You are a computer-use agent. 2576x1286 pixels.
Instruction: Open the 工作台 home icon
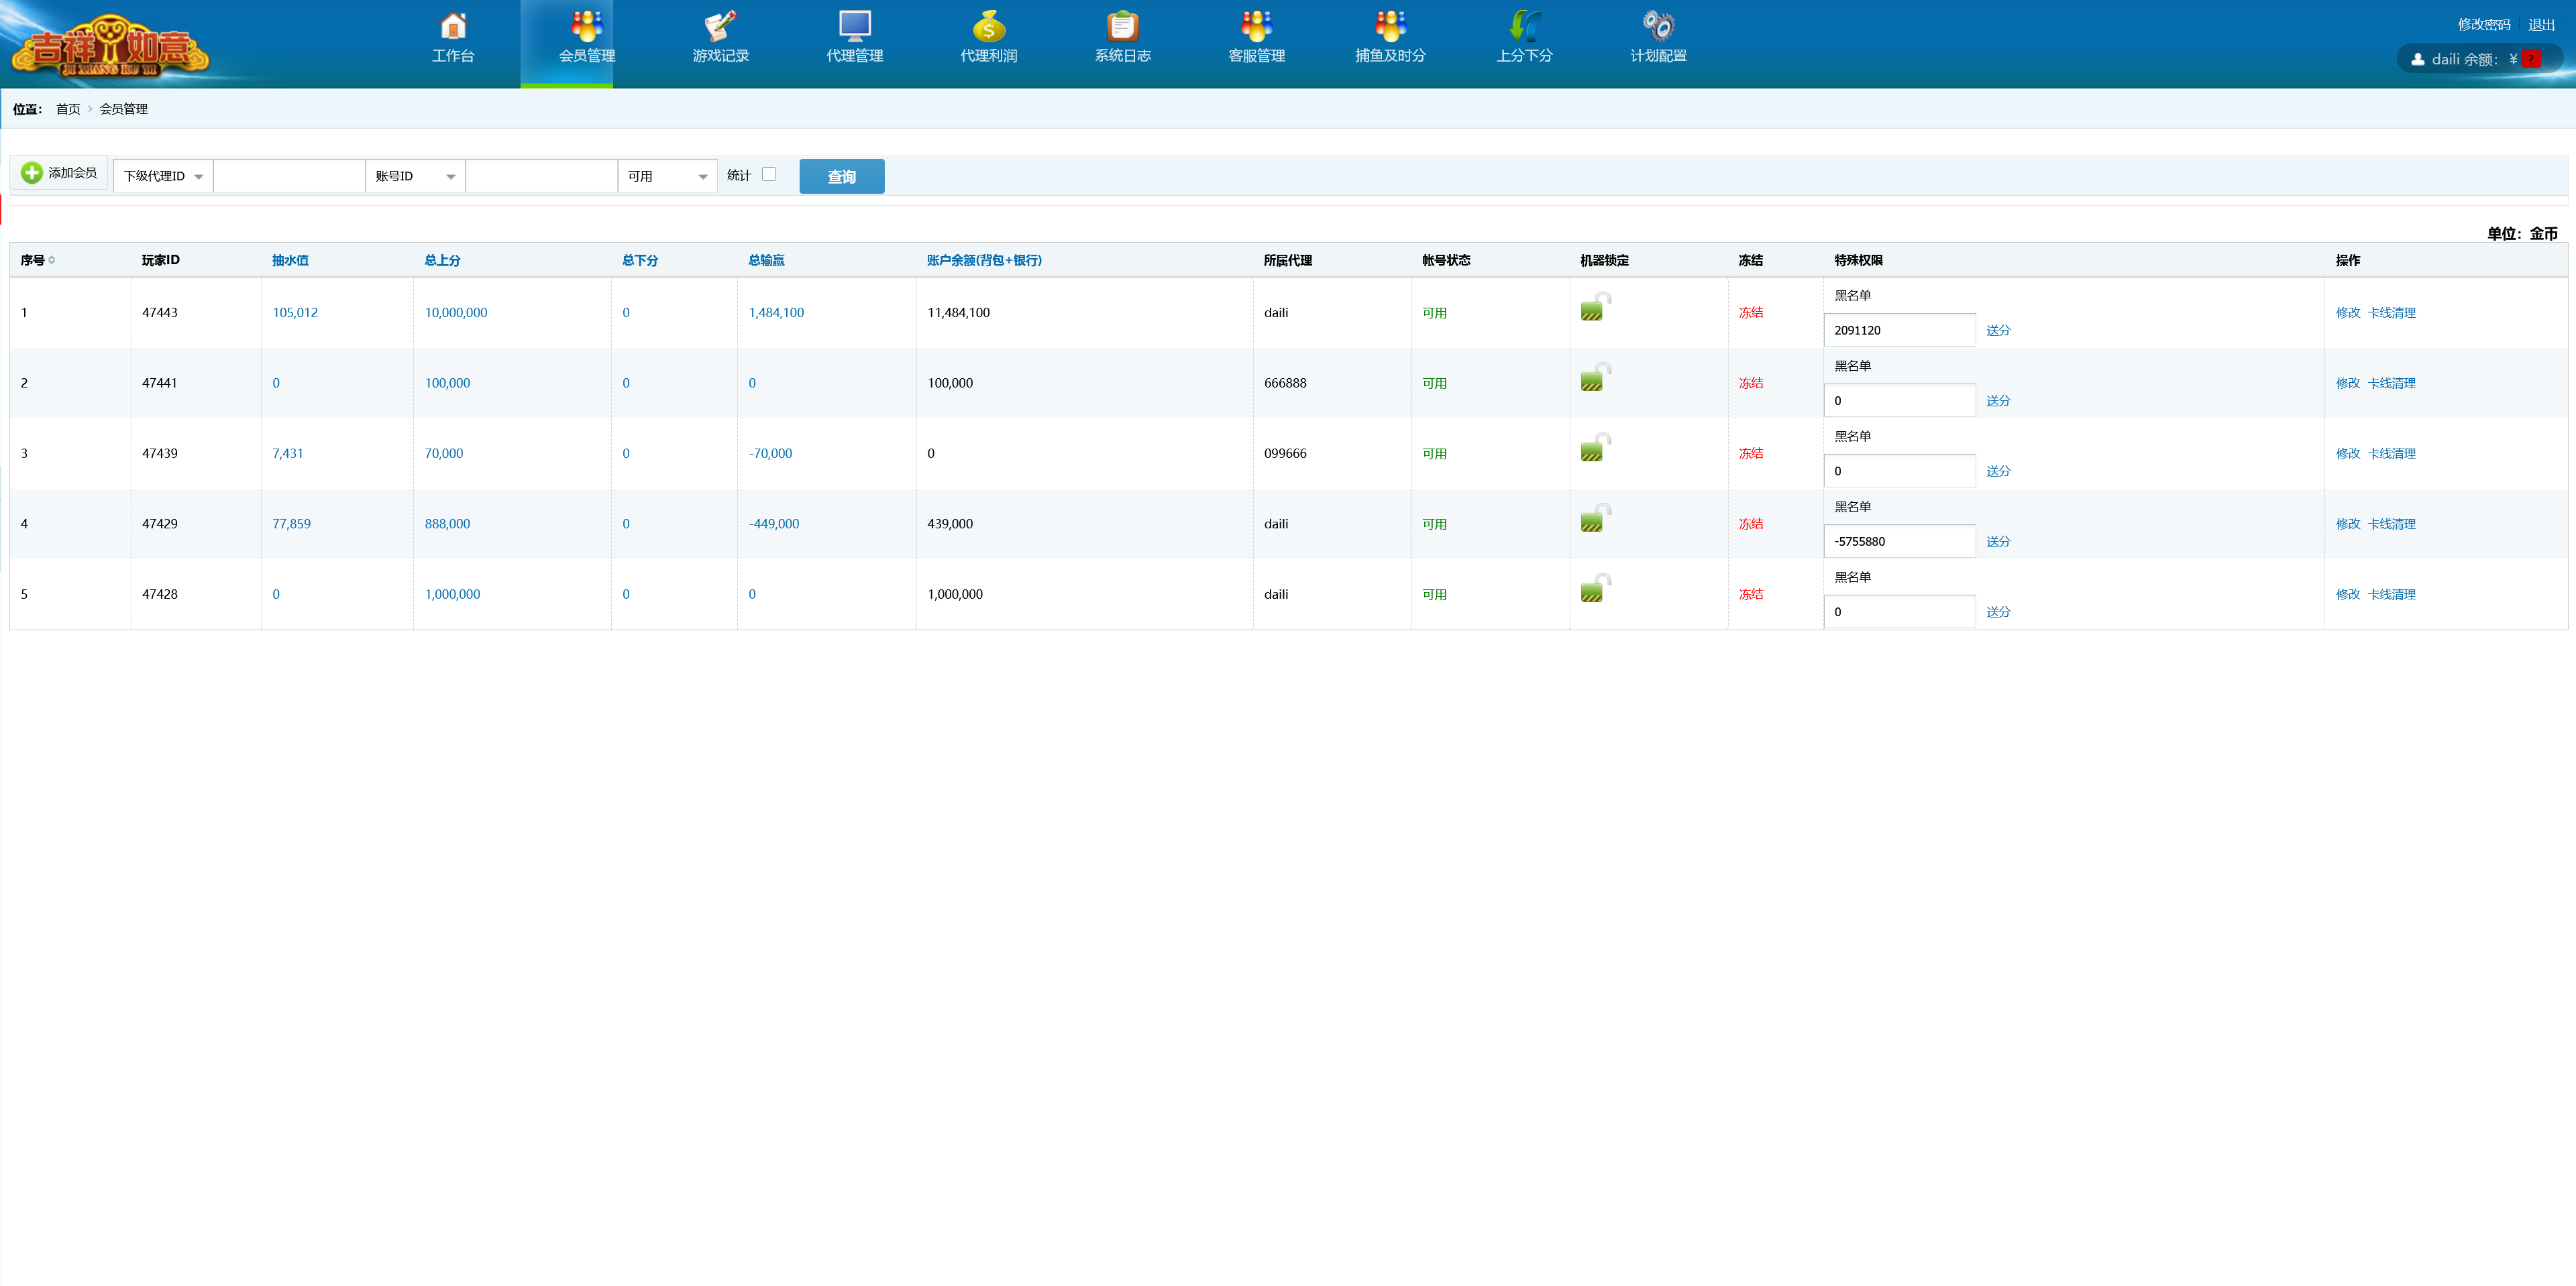point(453,25)
